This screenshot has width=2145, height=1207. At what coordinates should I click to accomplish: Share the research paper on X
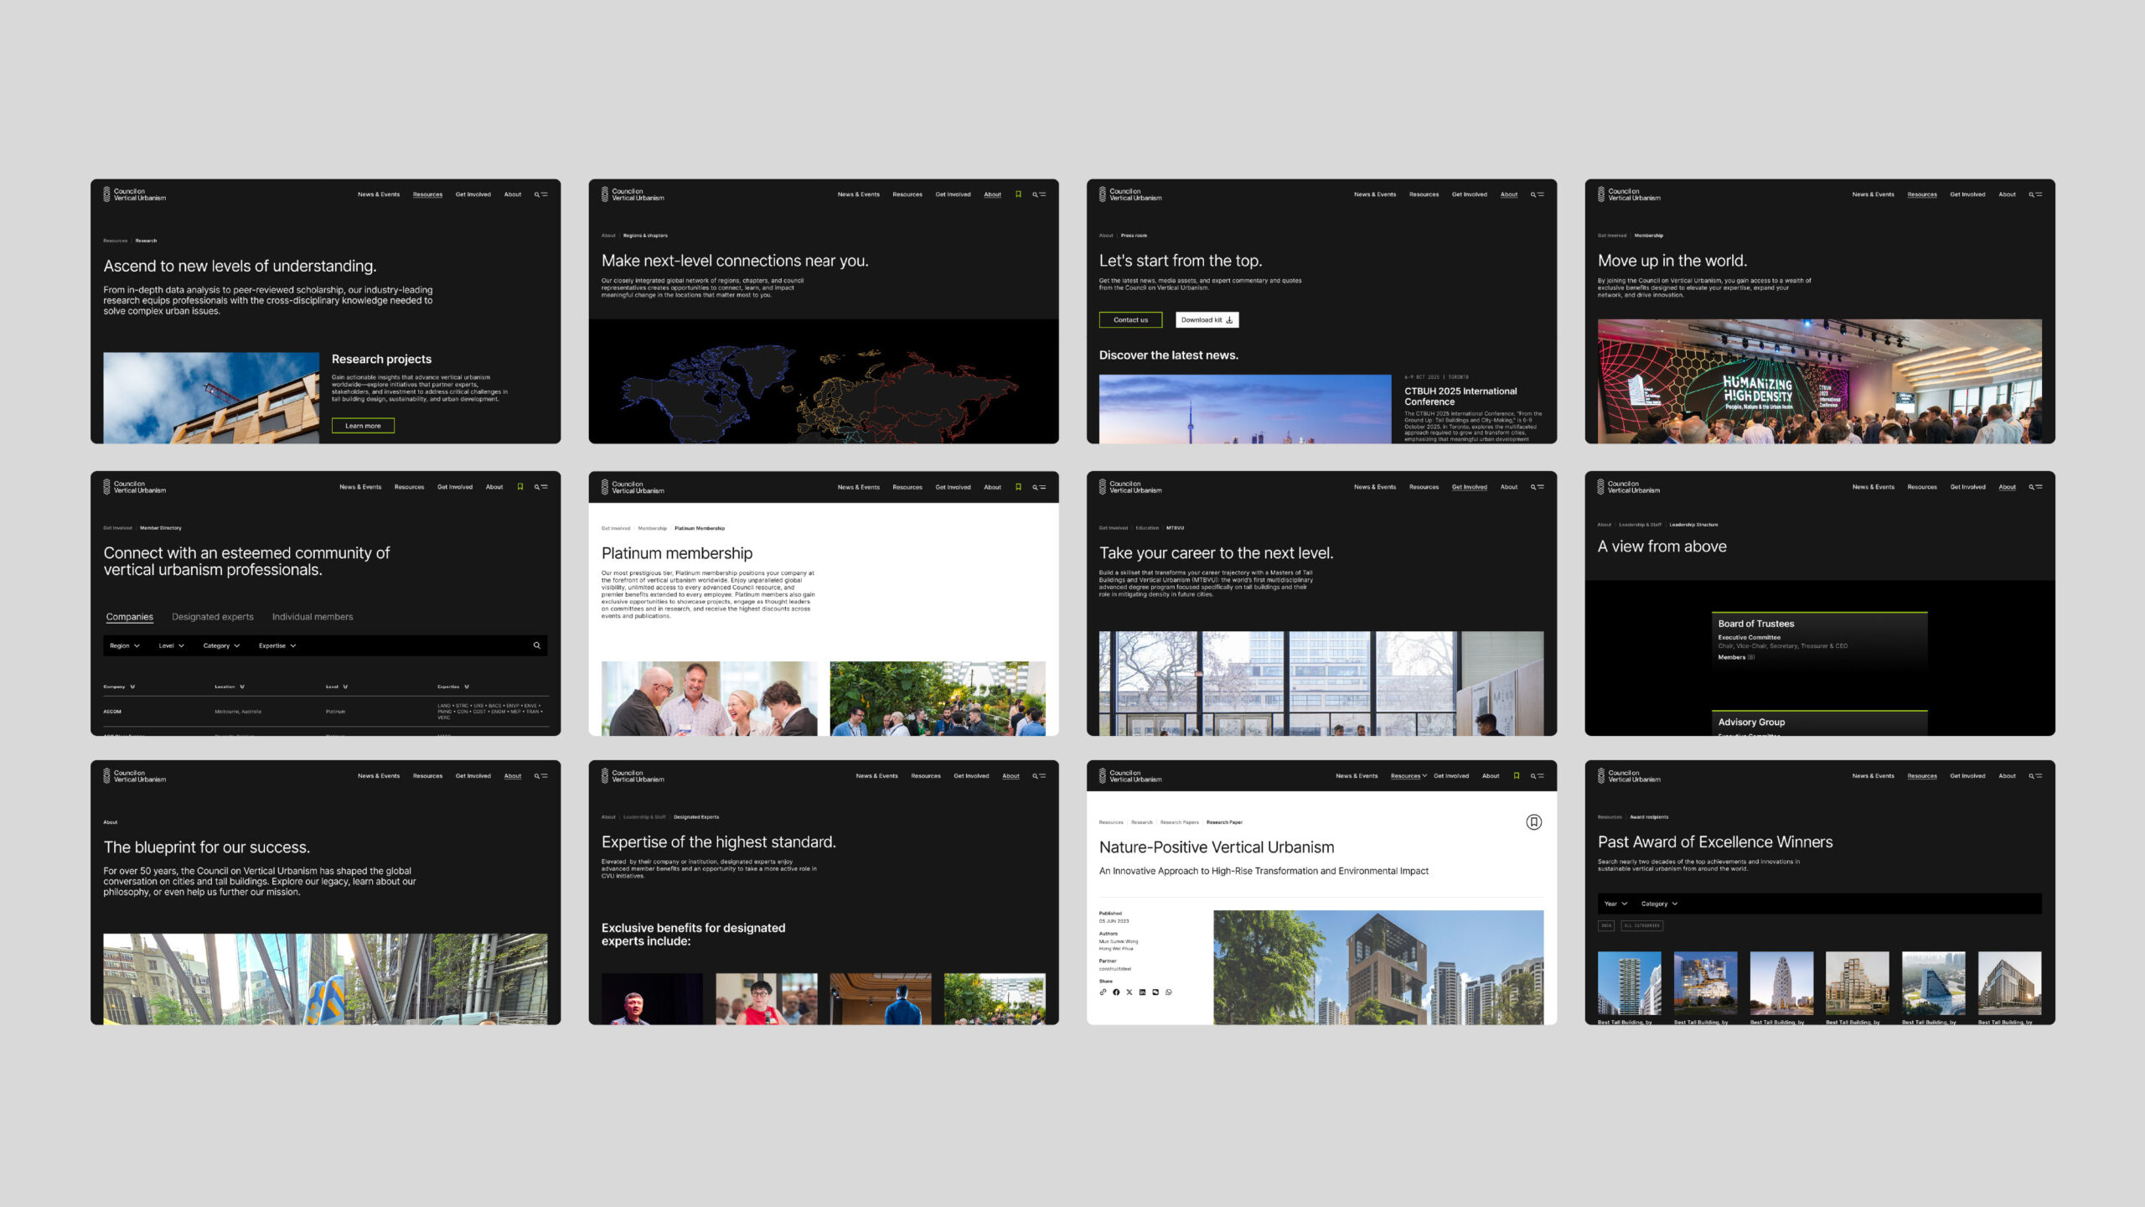(1129, 992)
